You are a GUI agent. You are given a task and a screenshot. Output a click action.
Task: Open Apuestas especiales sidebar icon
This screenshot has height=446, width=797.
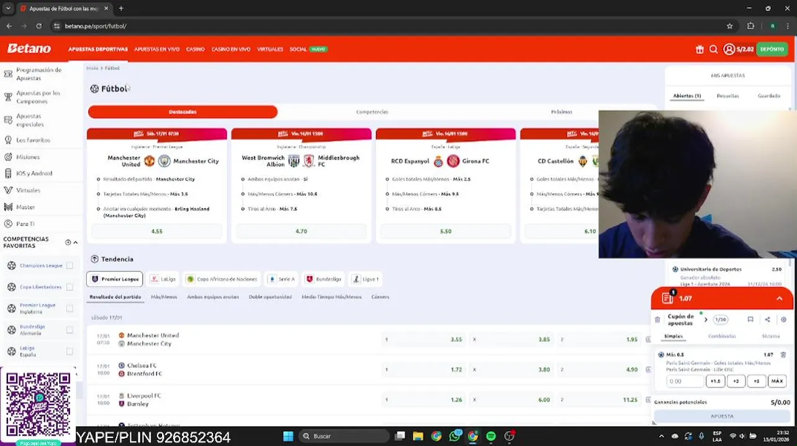pyautogui.click(x=8, y=120)
